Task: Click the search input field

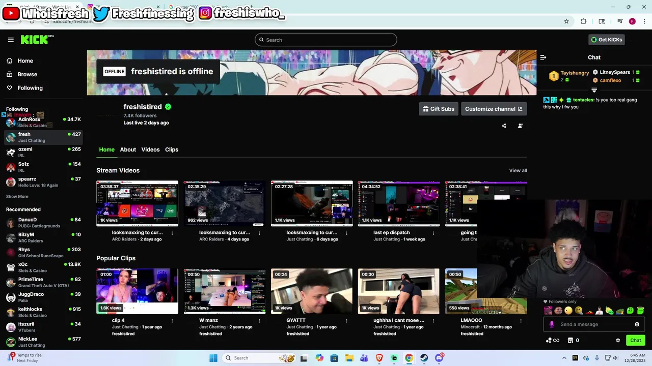Action: click(x=326, y=40)
